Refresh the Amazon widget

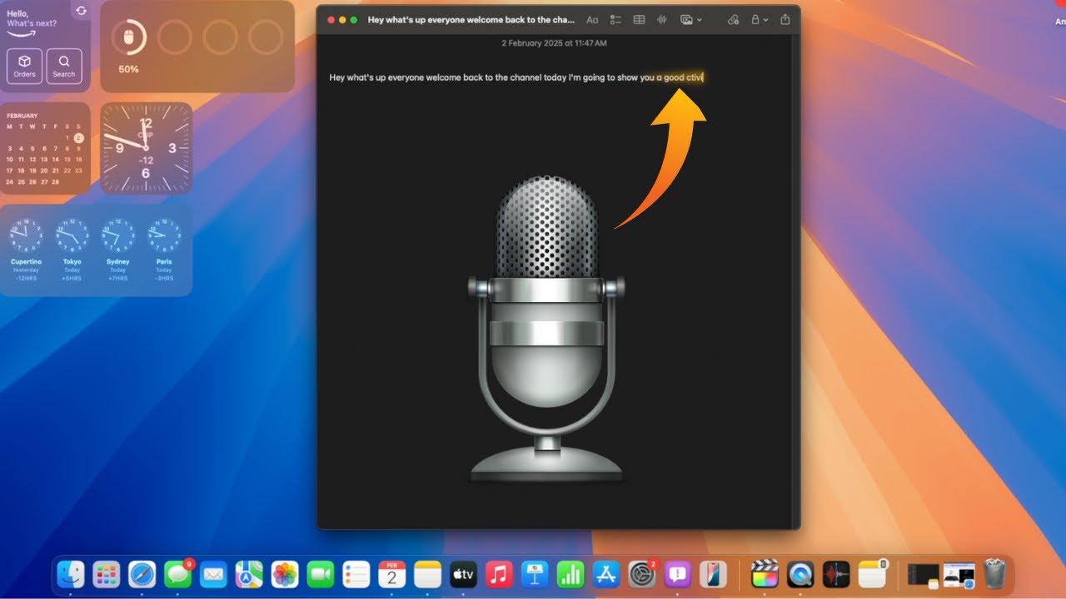(x=81, y=11)
